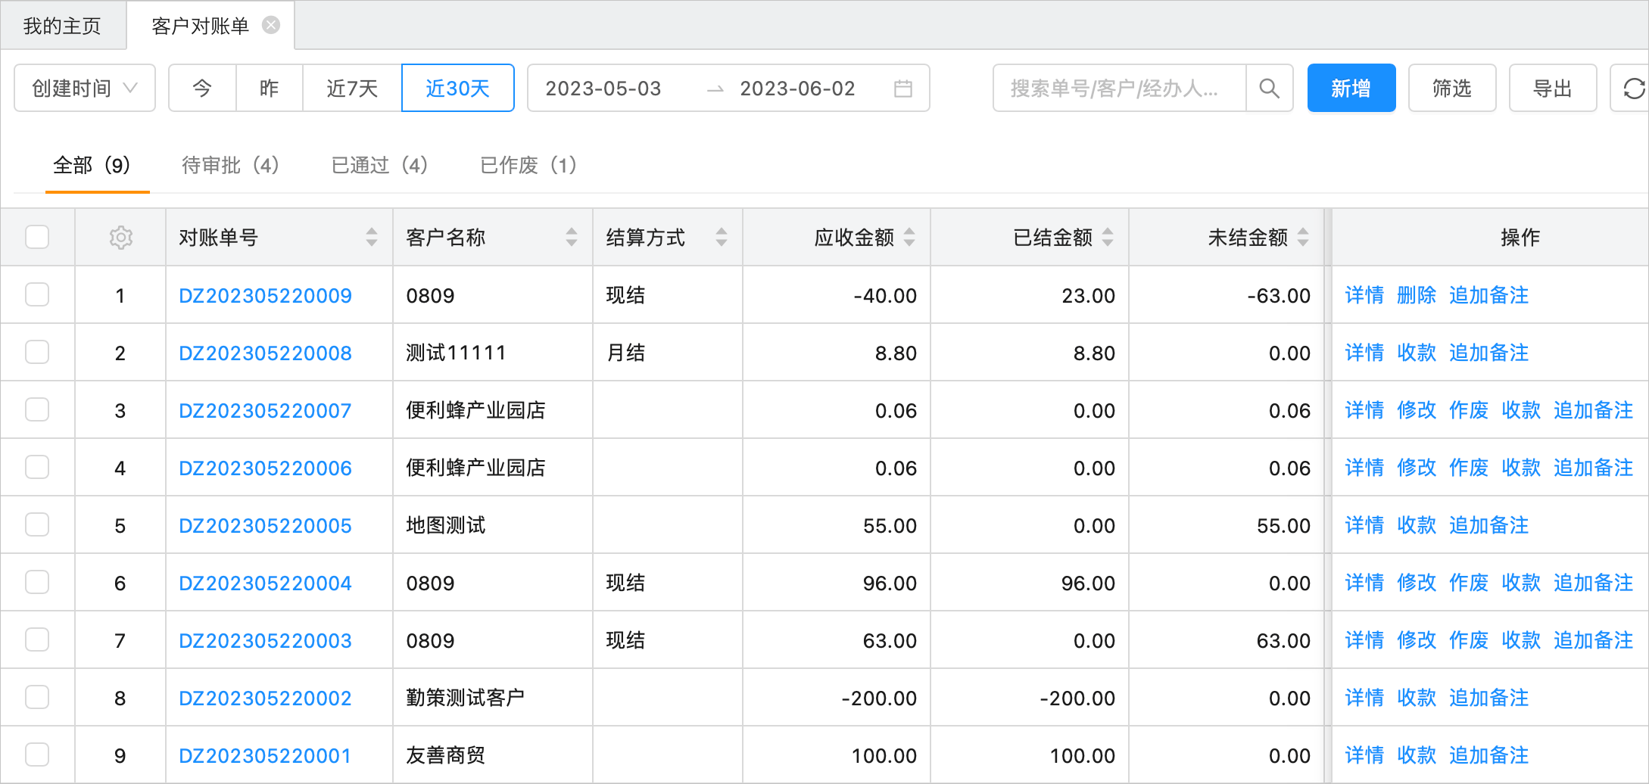
Task: Tick the select-all header checkbox
Action: pos(37,238)
